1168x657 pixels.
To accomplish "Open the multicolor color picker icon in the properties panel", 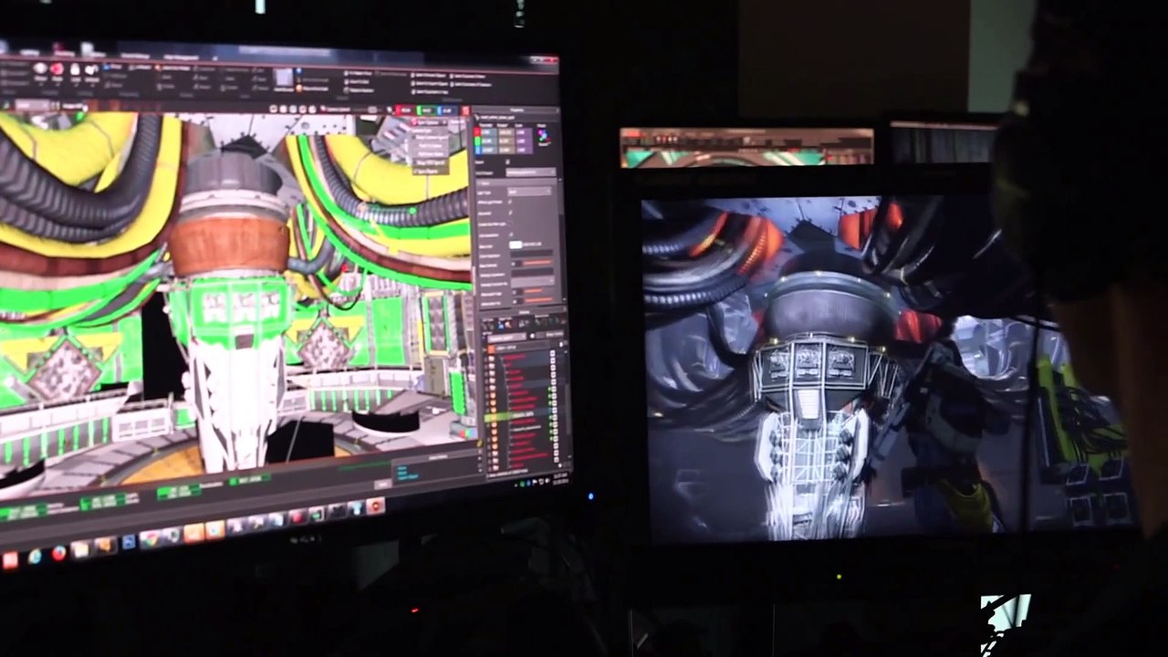I will pos(544,136).
